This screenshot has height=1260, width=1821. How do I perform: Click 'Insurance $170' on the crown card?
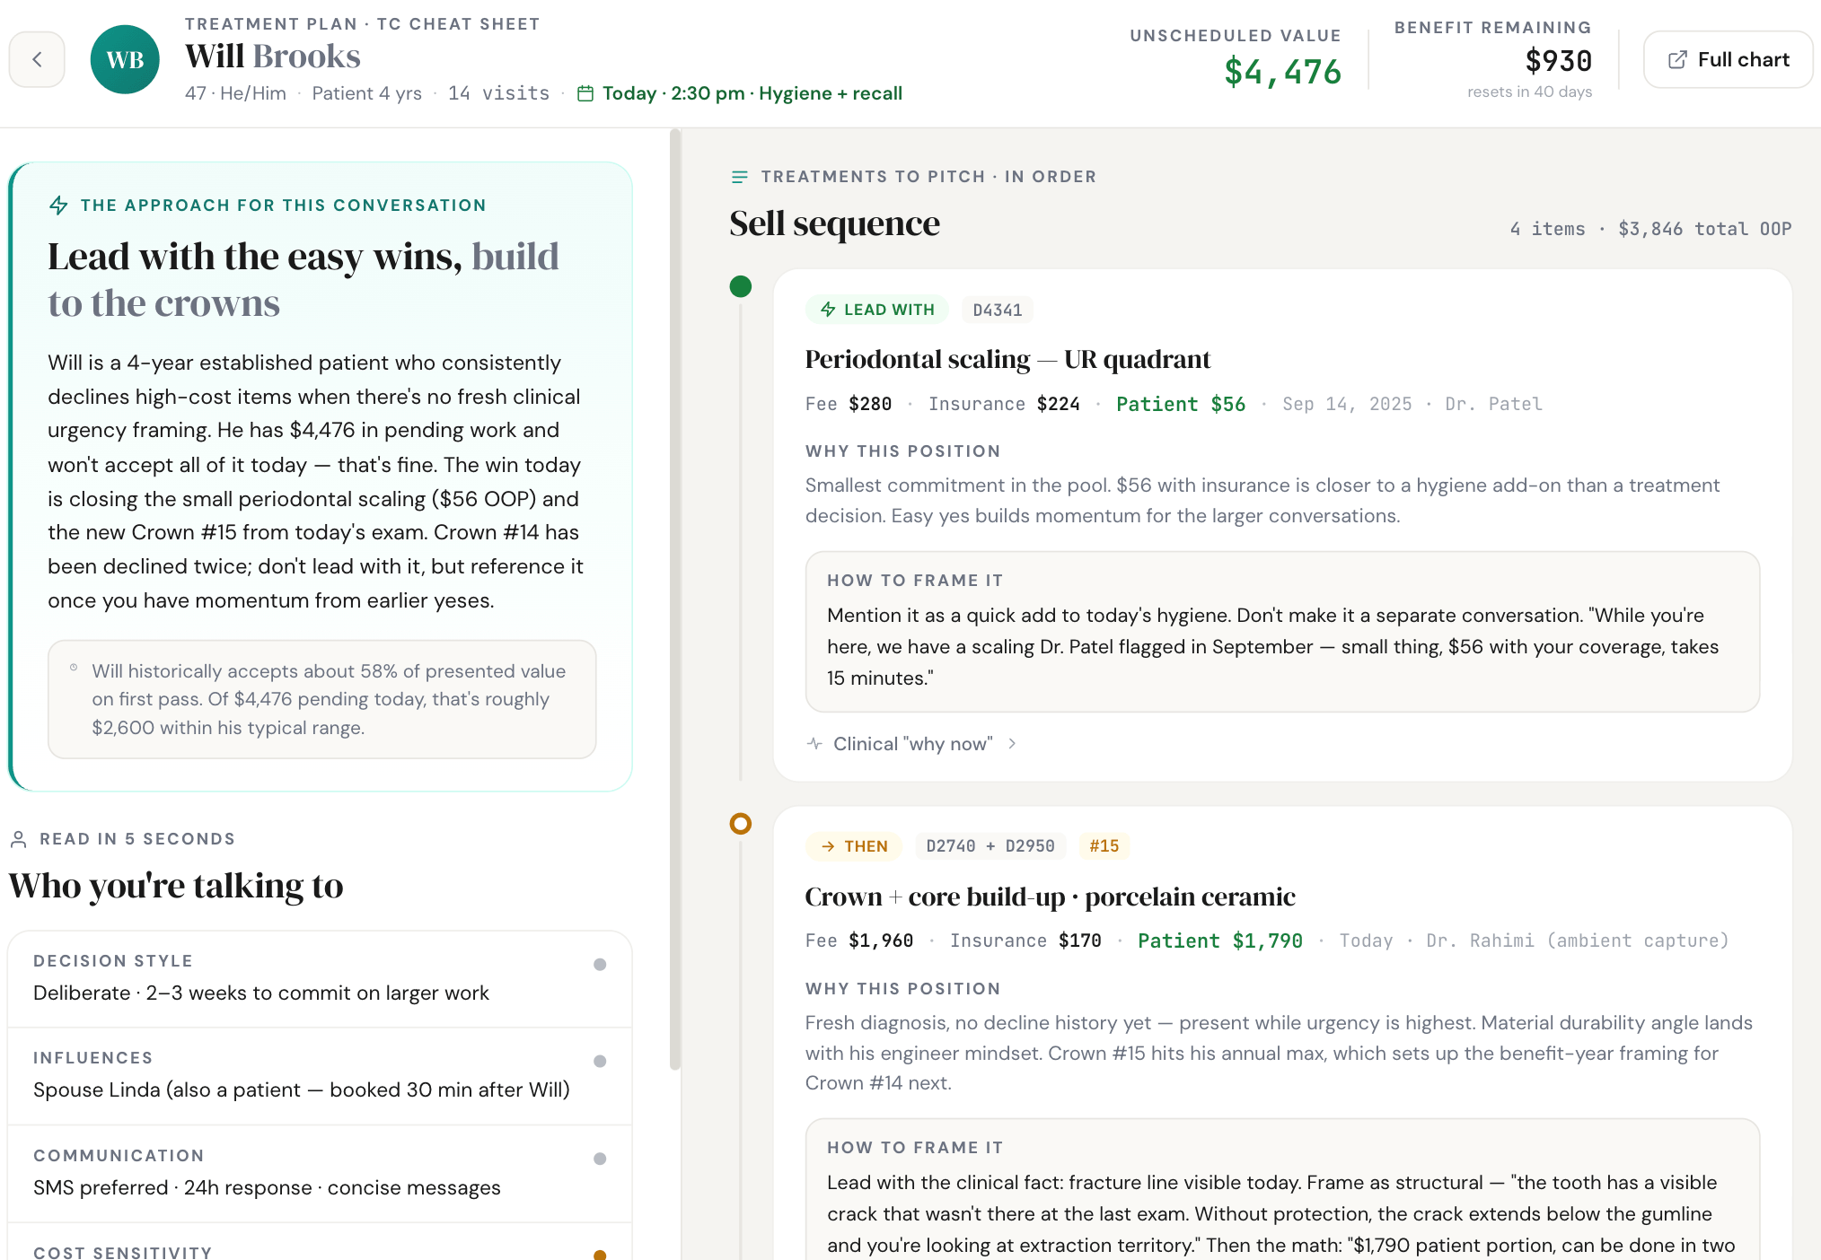(1025, 941)
